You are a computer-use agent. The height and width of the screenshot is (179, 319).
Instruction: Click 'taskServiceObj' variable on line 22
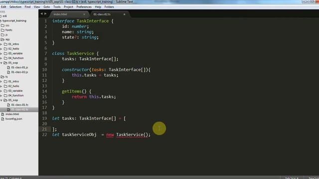(x=79, y=135)
